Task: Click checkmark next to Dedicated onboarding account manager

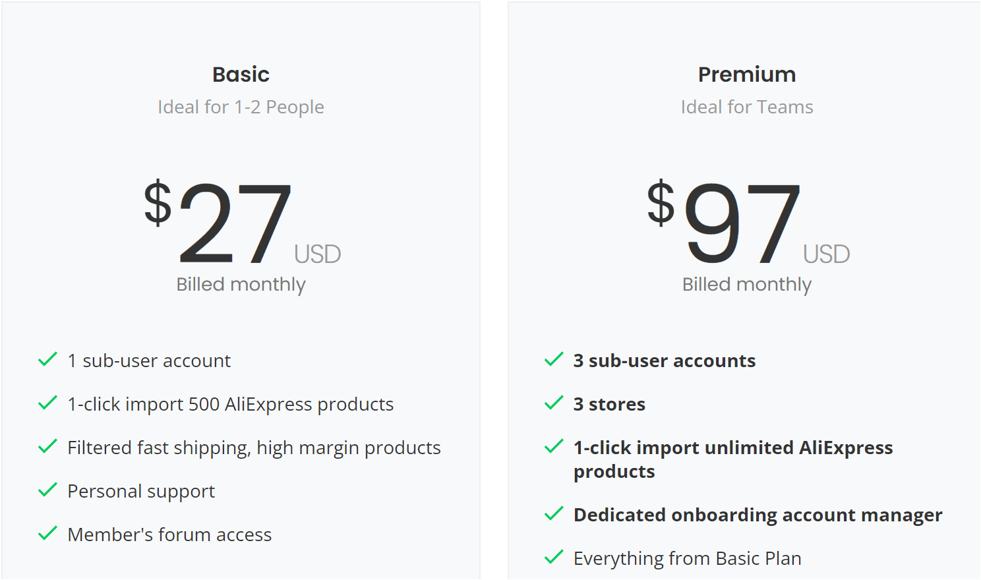Action: click(554, 514)
